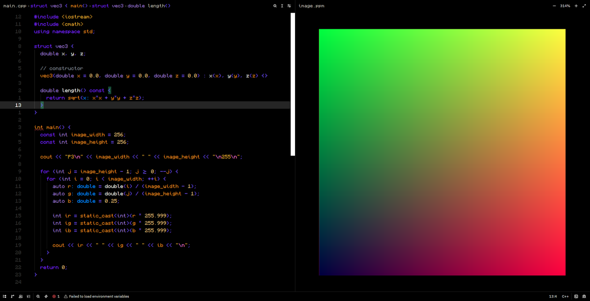Toggle the terminal panel icon
This screenshot has width=590, height=301.
coord(576,297)
